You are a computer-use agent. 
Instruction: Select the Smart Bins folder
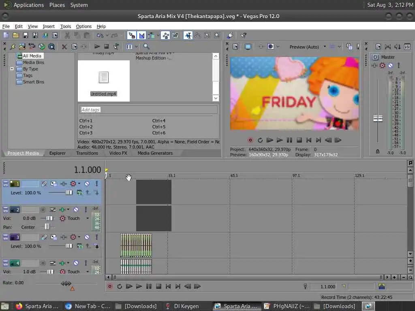[33, 82]
